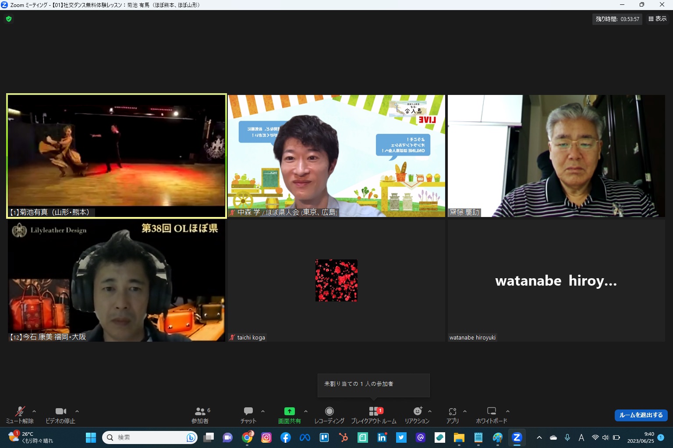Viewport: 673px width, 448px height.
Task: Open ブレイクアウトルーム breakout rooms
Action: (373, 414)
